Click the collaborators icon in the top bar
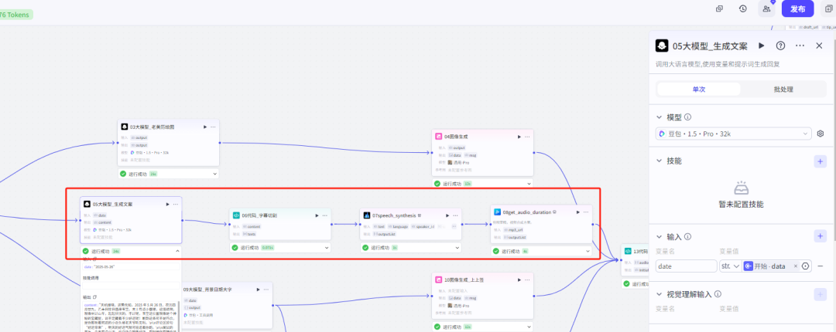Image resolution: width=836 pixels, height=332 pixels. click(x=767, y=8)
